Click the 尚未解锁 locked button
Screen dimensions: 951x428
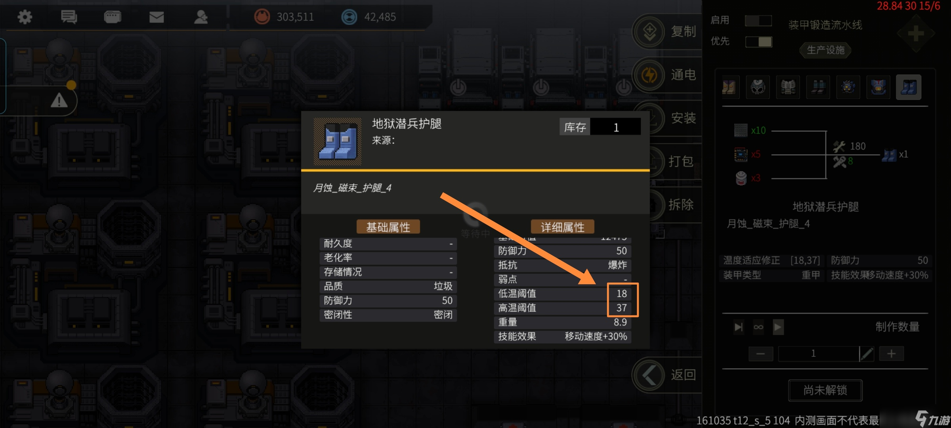825,390
